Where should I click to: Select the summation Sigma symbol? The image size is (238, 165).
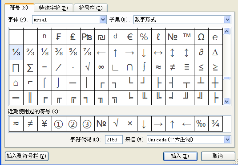[x=30, y=67]
